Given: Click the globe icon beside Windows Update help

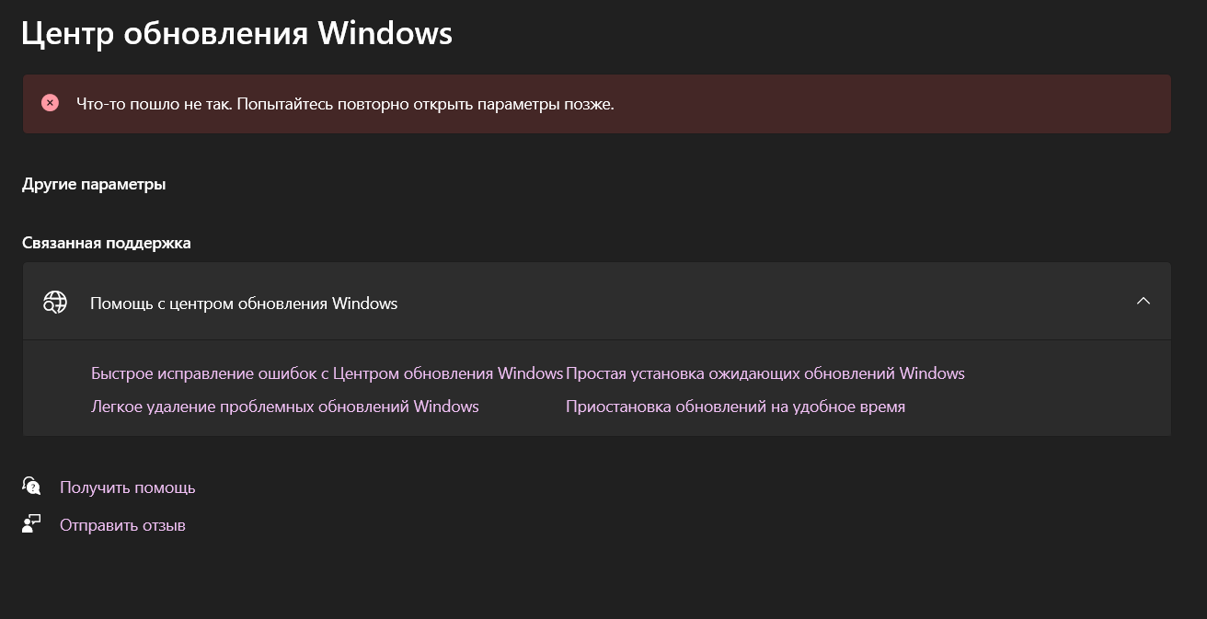Looking at the screenshot, I should coord(55,303).
